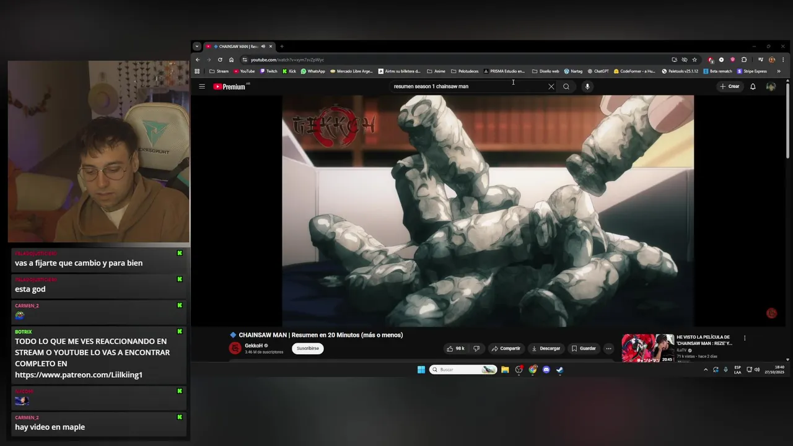
Task: Open Chrome home page
Action: coord(231,60)
